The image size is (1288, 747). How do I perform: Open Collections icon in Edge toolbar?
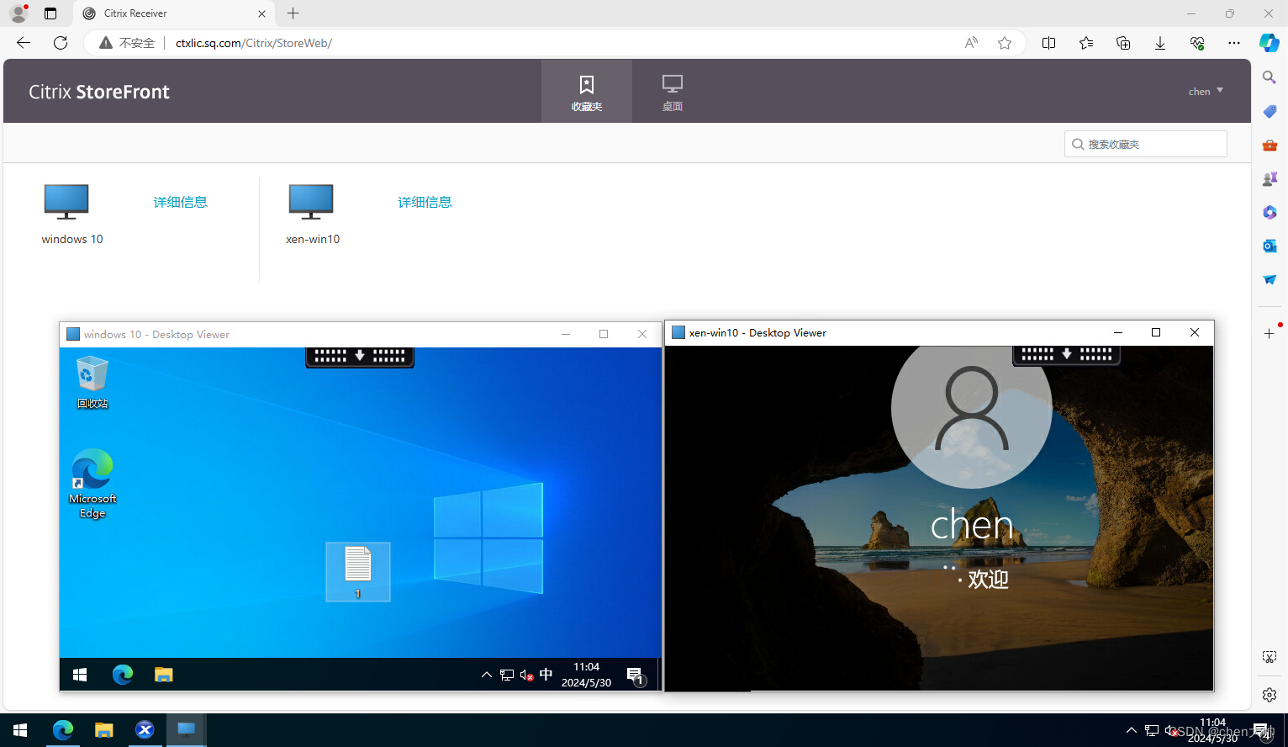[x=1123, y=43]
